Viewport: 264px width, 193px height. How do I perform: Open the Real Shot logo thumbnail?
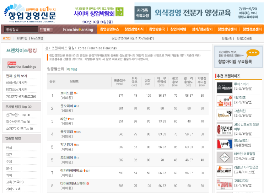pos(225,171)
